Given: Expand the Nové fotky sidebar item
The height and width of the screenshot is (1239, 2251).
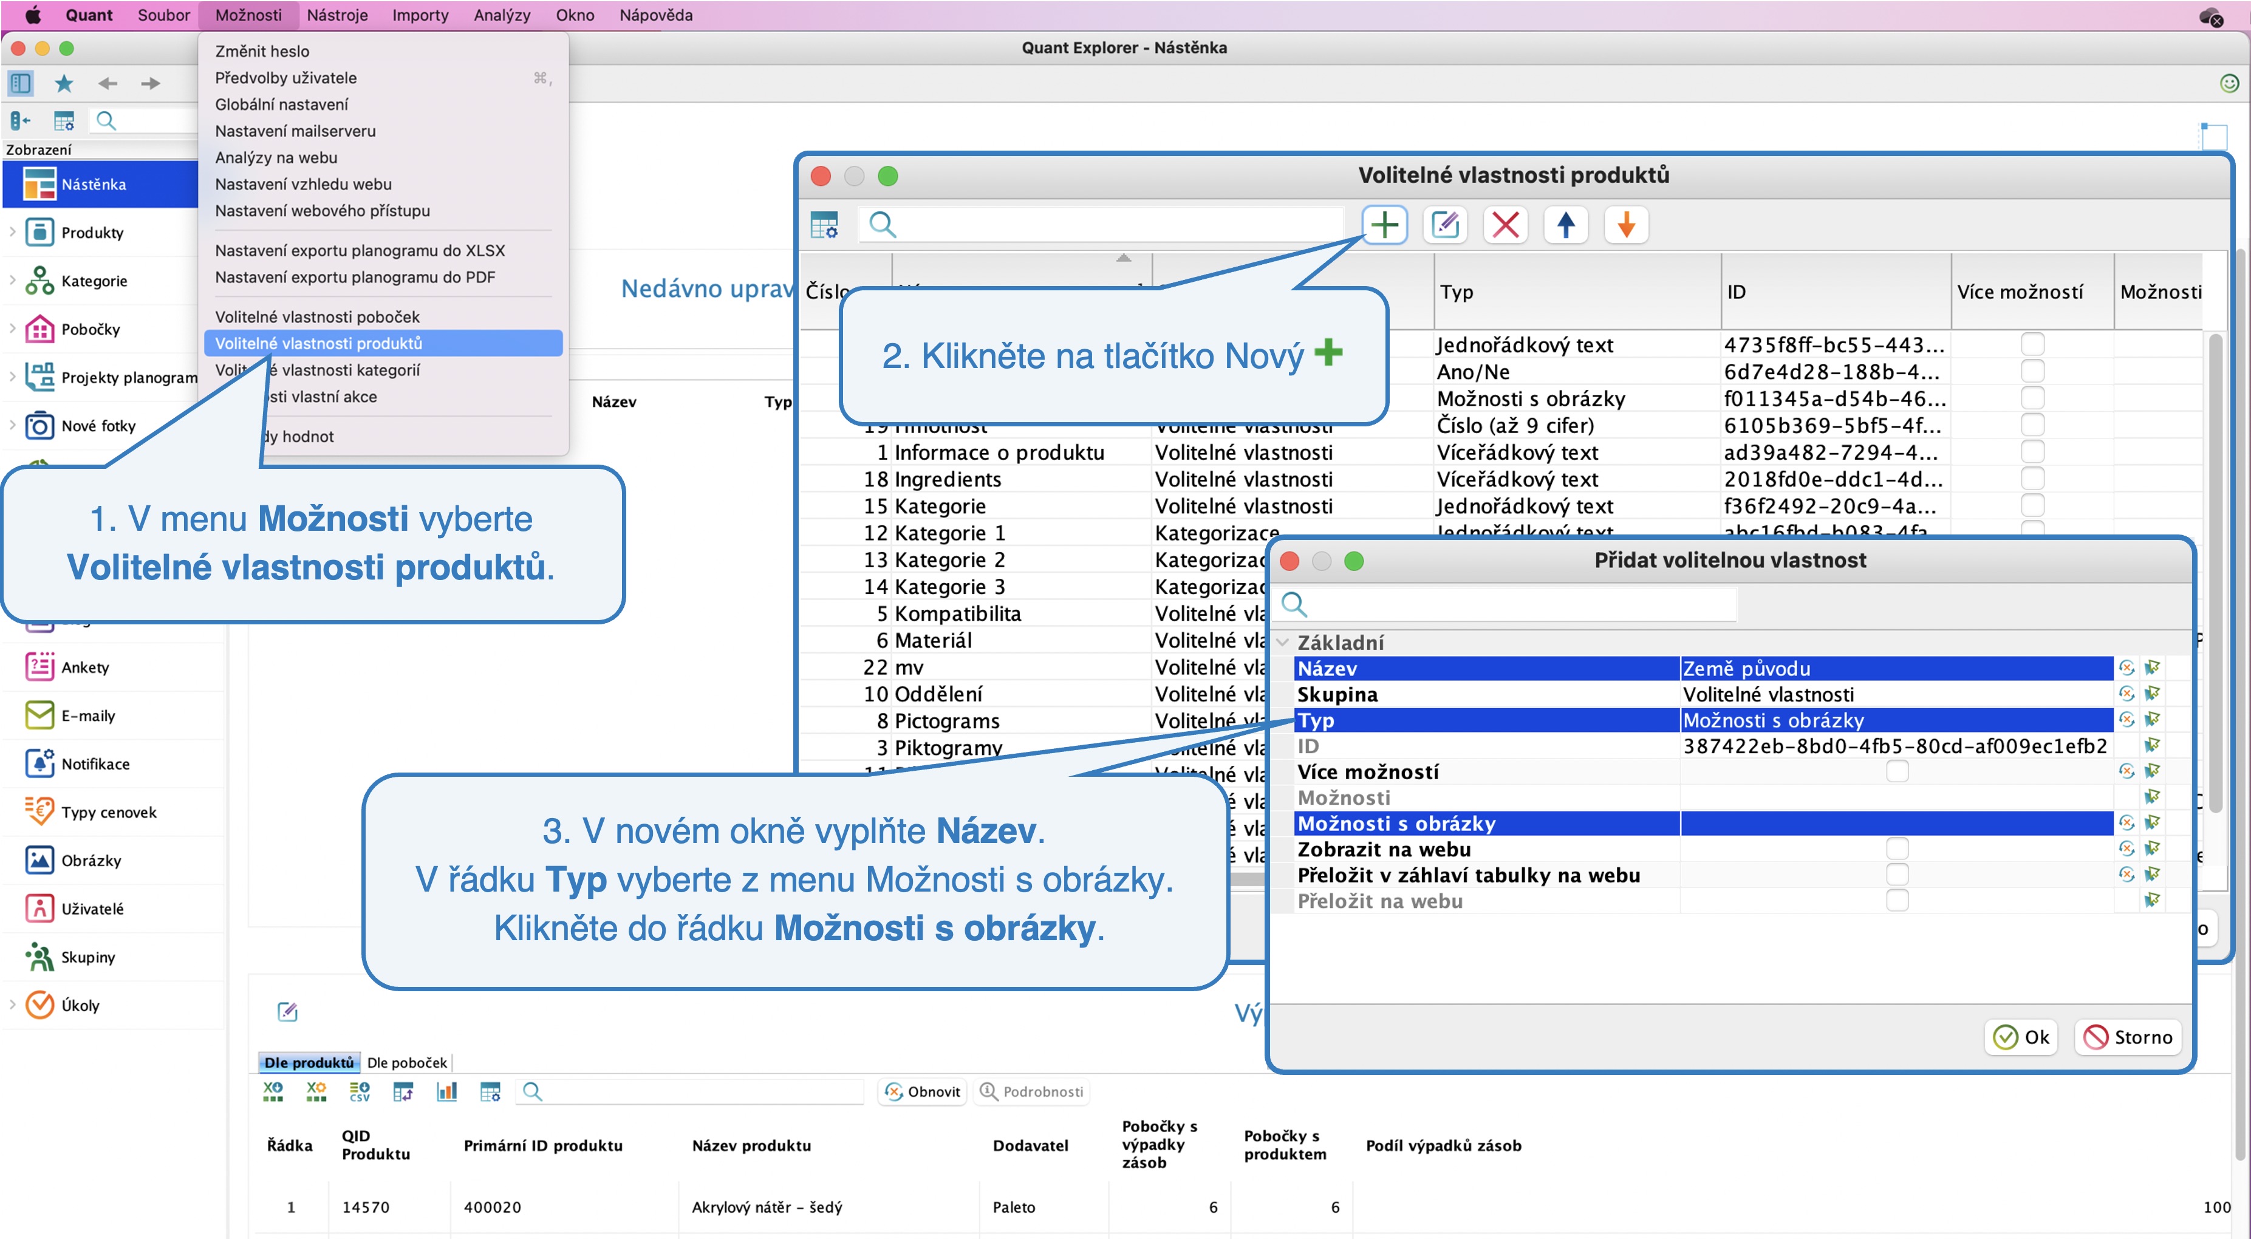Looking at the screenshot, I should tap(12, 426).
